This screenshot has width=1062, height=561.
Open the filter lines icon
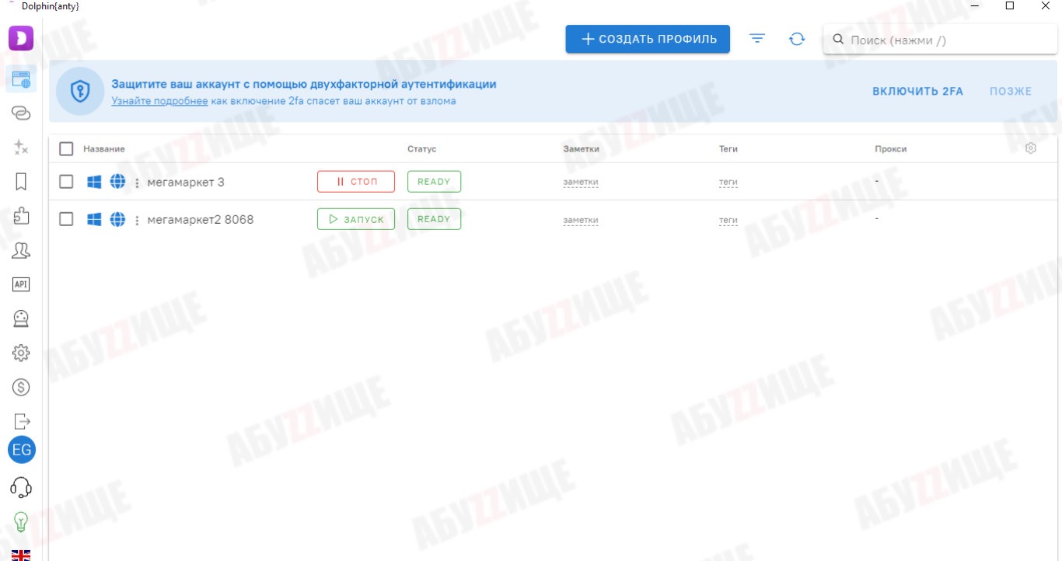point(757,39)
